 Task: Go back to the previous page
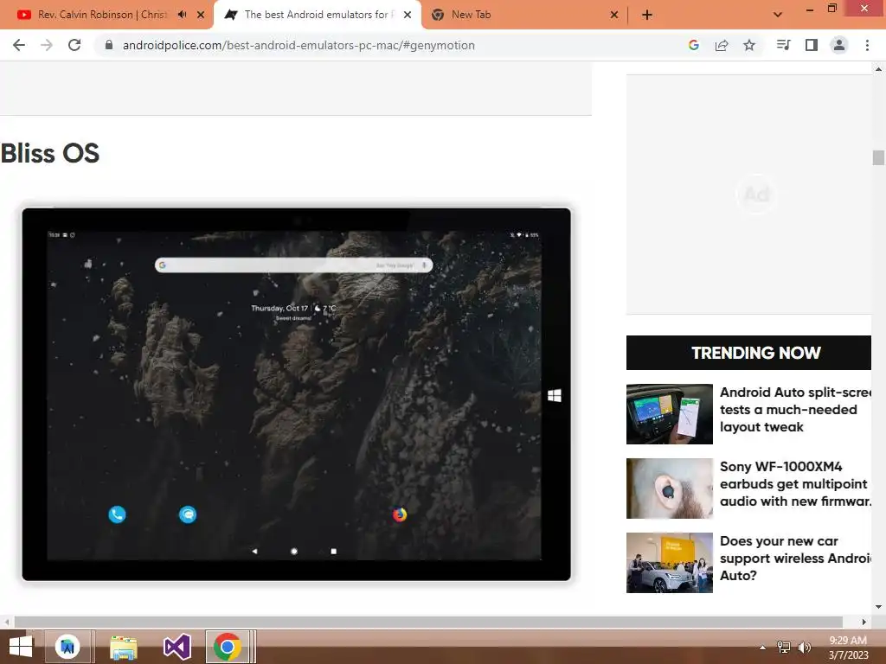pos(19,45)
